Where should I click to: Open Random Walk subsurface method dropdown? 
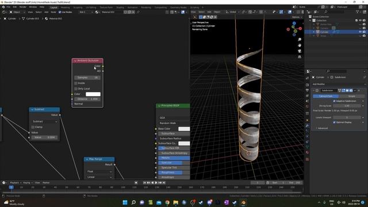[174, 123]
